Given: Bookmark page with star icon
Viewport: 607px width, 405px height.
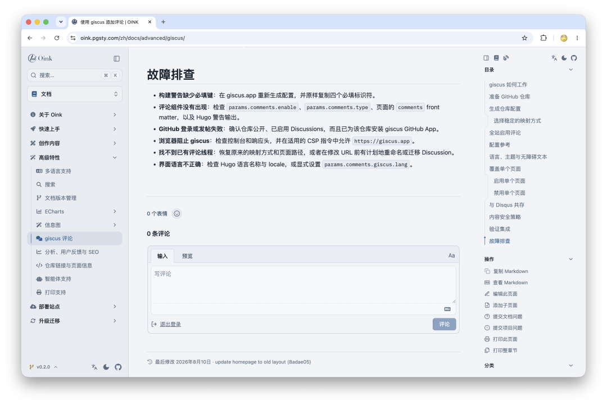Looking at the screenshot, I should click(x=524, y=38).
